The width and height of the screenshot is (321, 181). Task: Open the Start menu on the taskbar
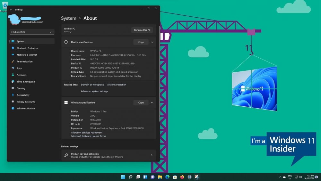pyautogui.click(x=123, y=177)
